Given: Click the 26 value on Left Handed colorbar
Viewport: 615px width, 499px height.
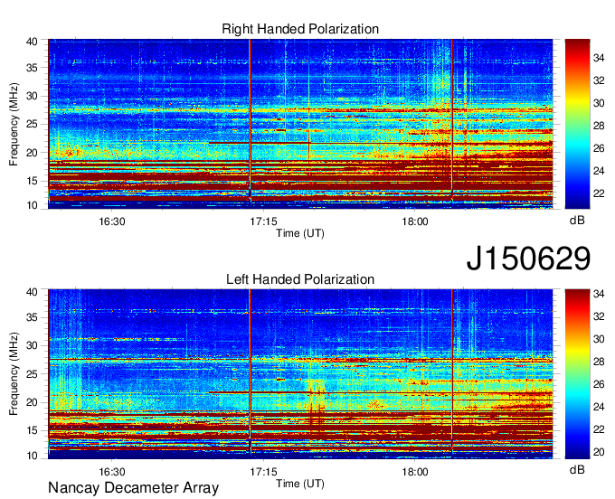Looking at the screenshot, I should click(x=599, y=384).
